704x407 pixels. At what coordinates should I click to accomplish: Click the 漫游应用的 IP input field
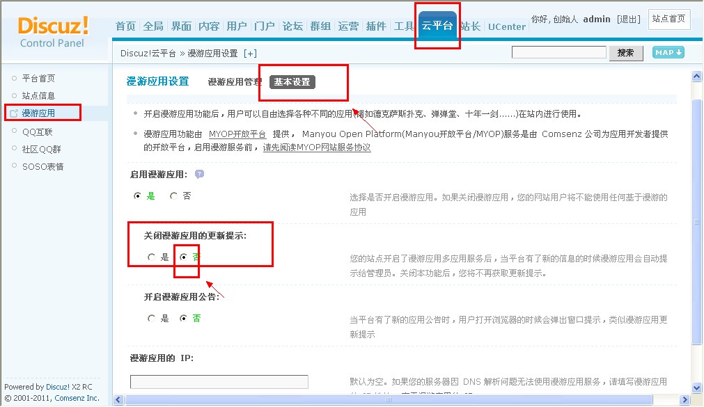[x=219, y=382]
